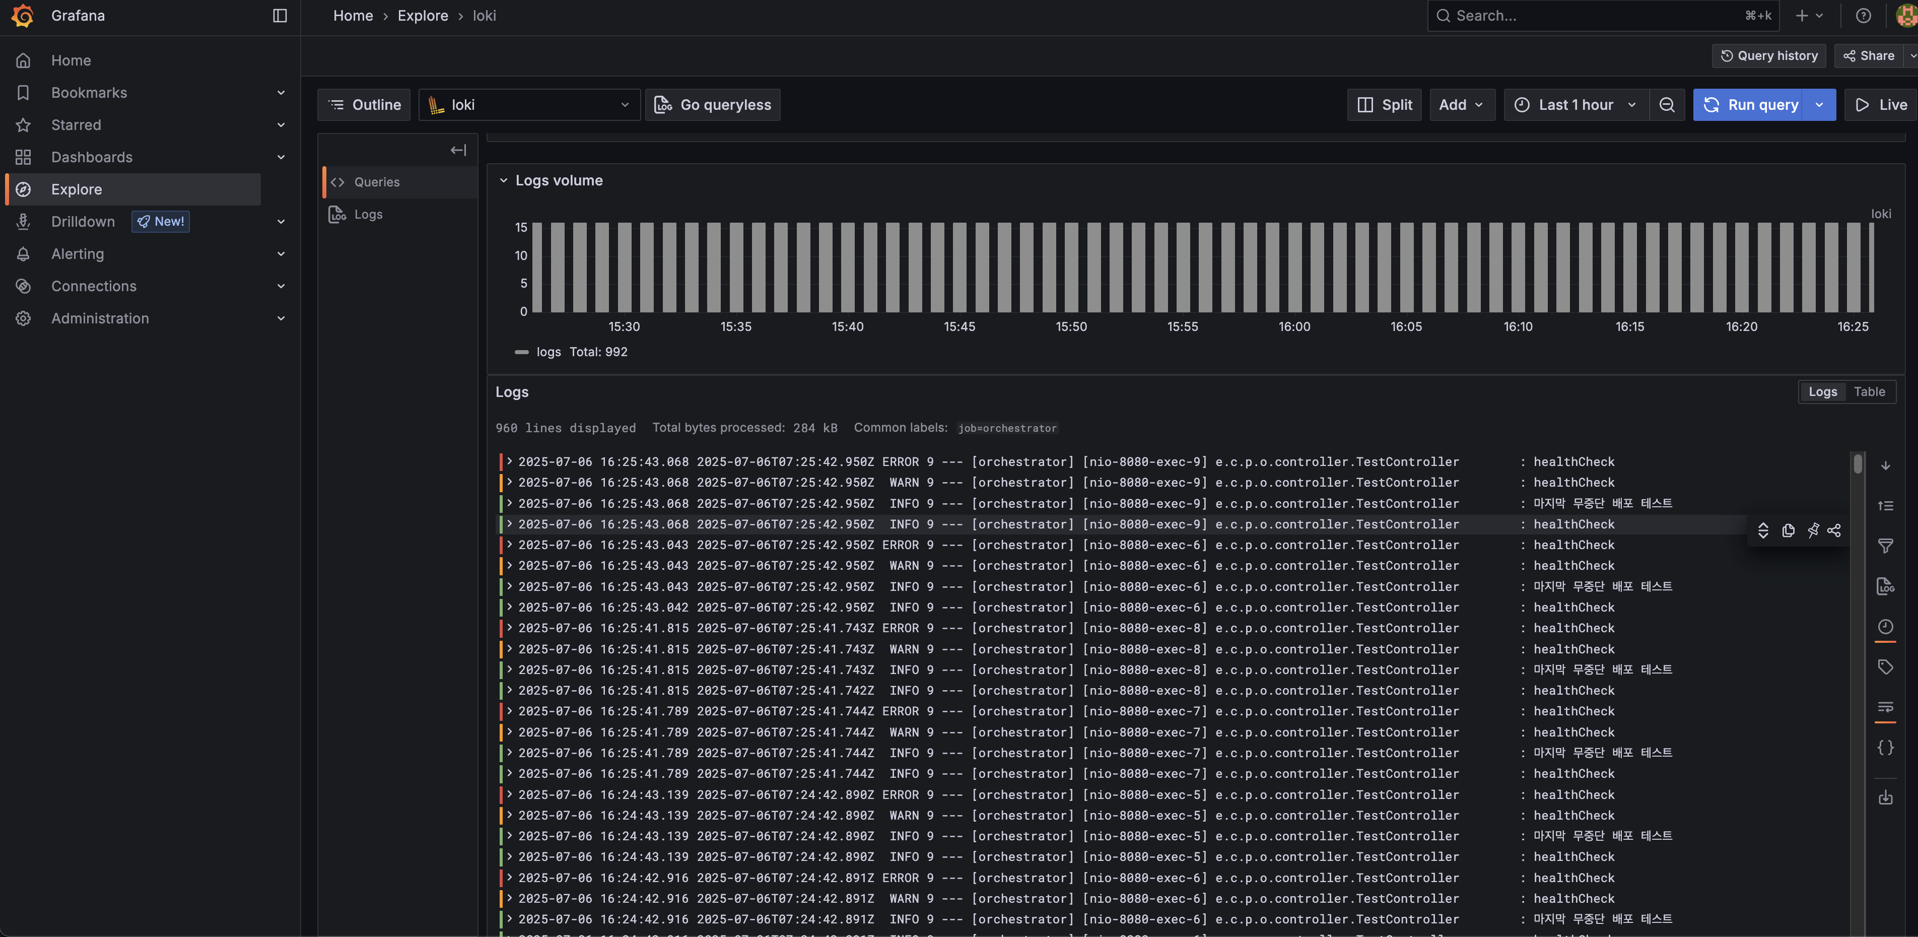The width and height of the screenshot is (1918, 937).
Task: Expand the Dashboards section chevron
Action: click(x=281, y=157)
